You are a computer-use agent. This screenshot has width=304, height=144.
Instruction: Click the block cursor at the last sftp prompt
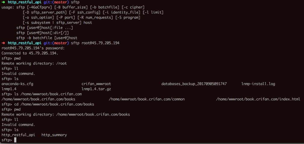point(15,140)
